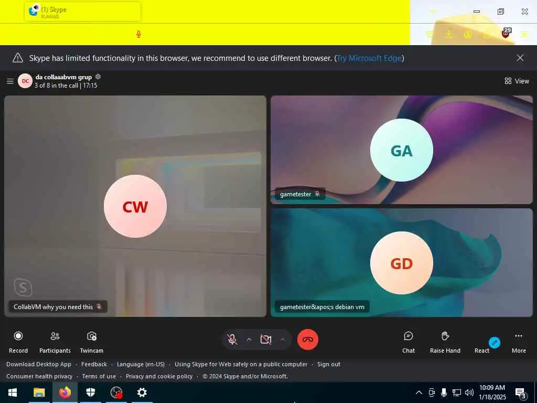The image size is (537, 403).
Task: Dismiss the limited functionality warning banner
Action: pos(520,58)
